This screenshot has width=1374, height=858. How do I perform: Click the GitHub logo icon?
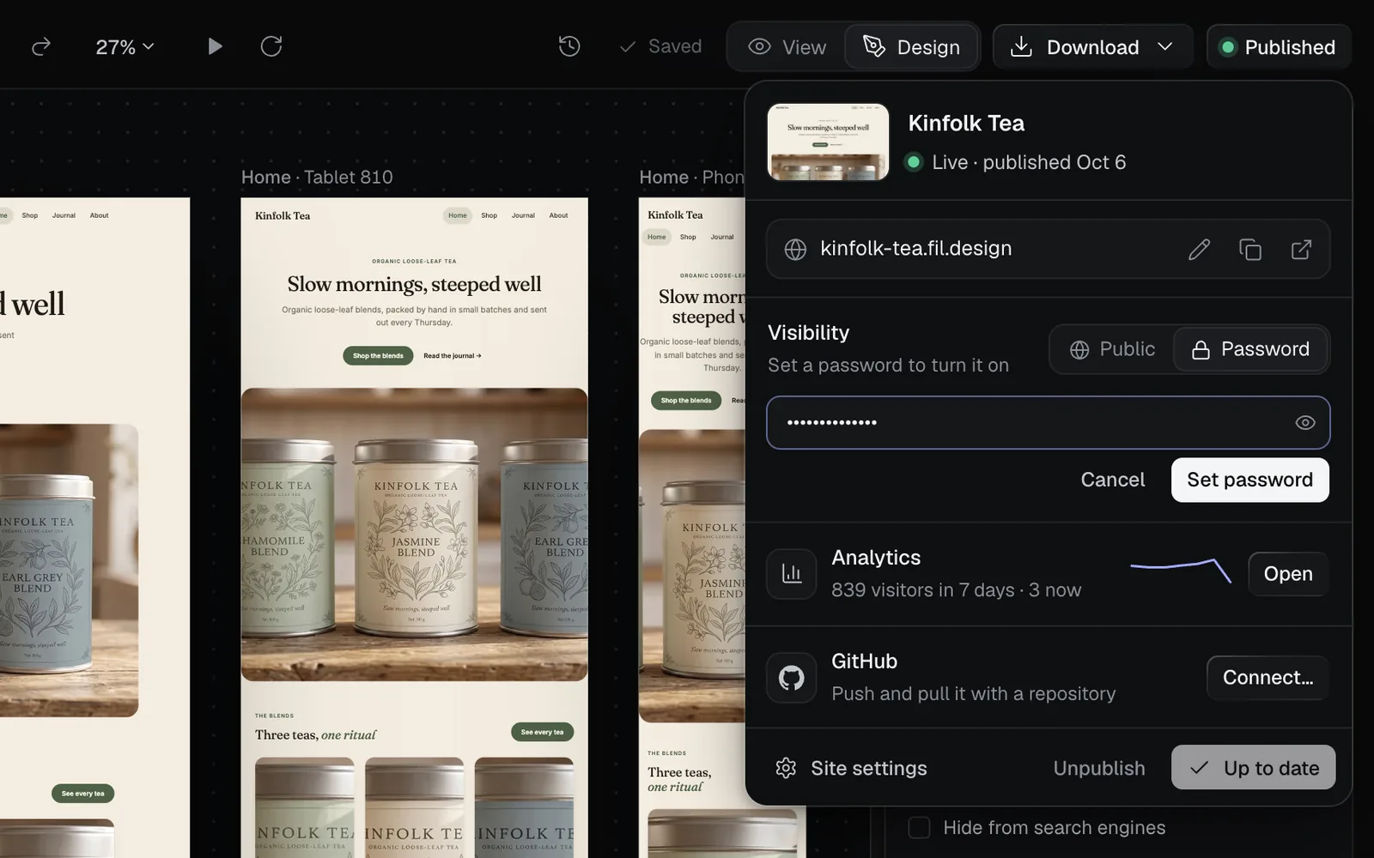pyautogui.click(x=792, y=678)
